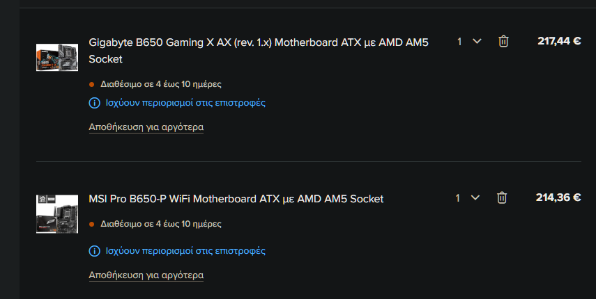The image size is (596, 299).
Task: Click orange availability dot for Gigabyte item
Action: pos(91,85)
